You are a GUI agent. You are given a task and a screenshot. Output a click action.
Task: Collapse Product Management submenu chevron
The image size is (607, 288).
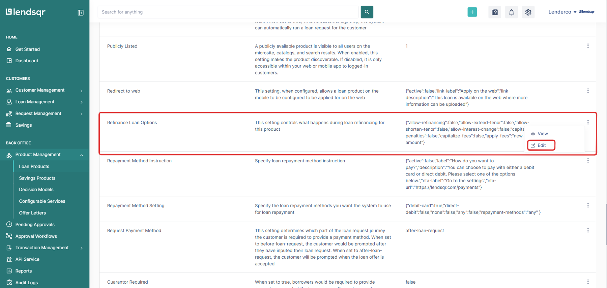pos(81,155)
